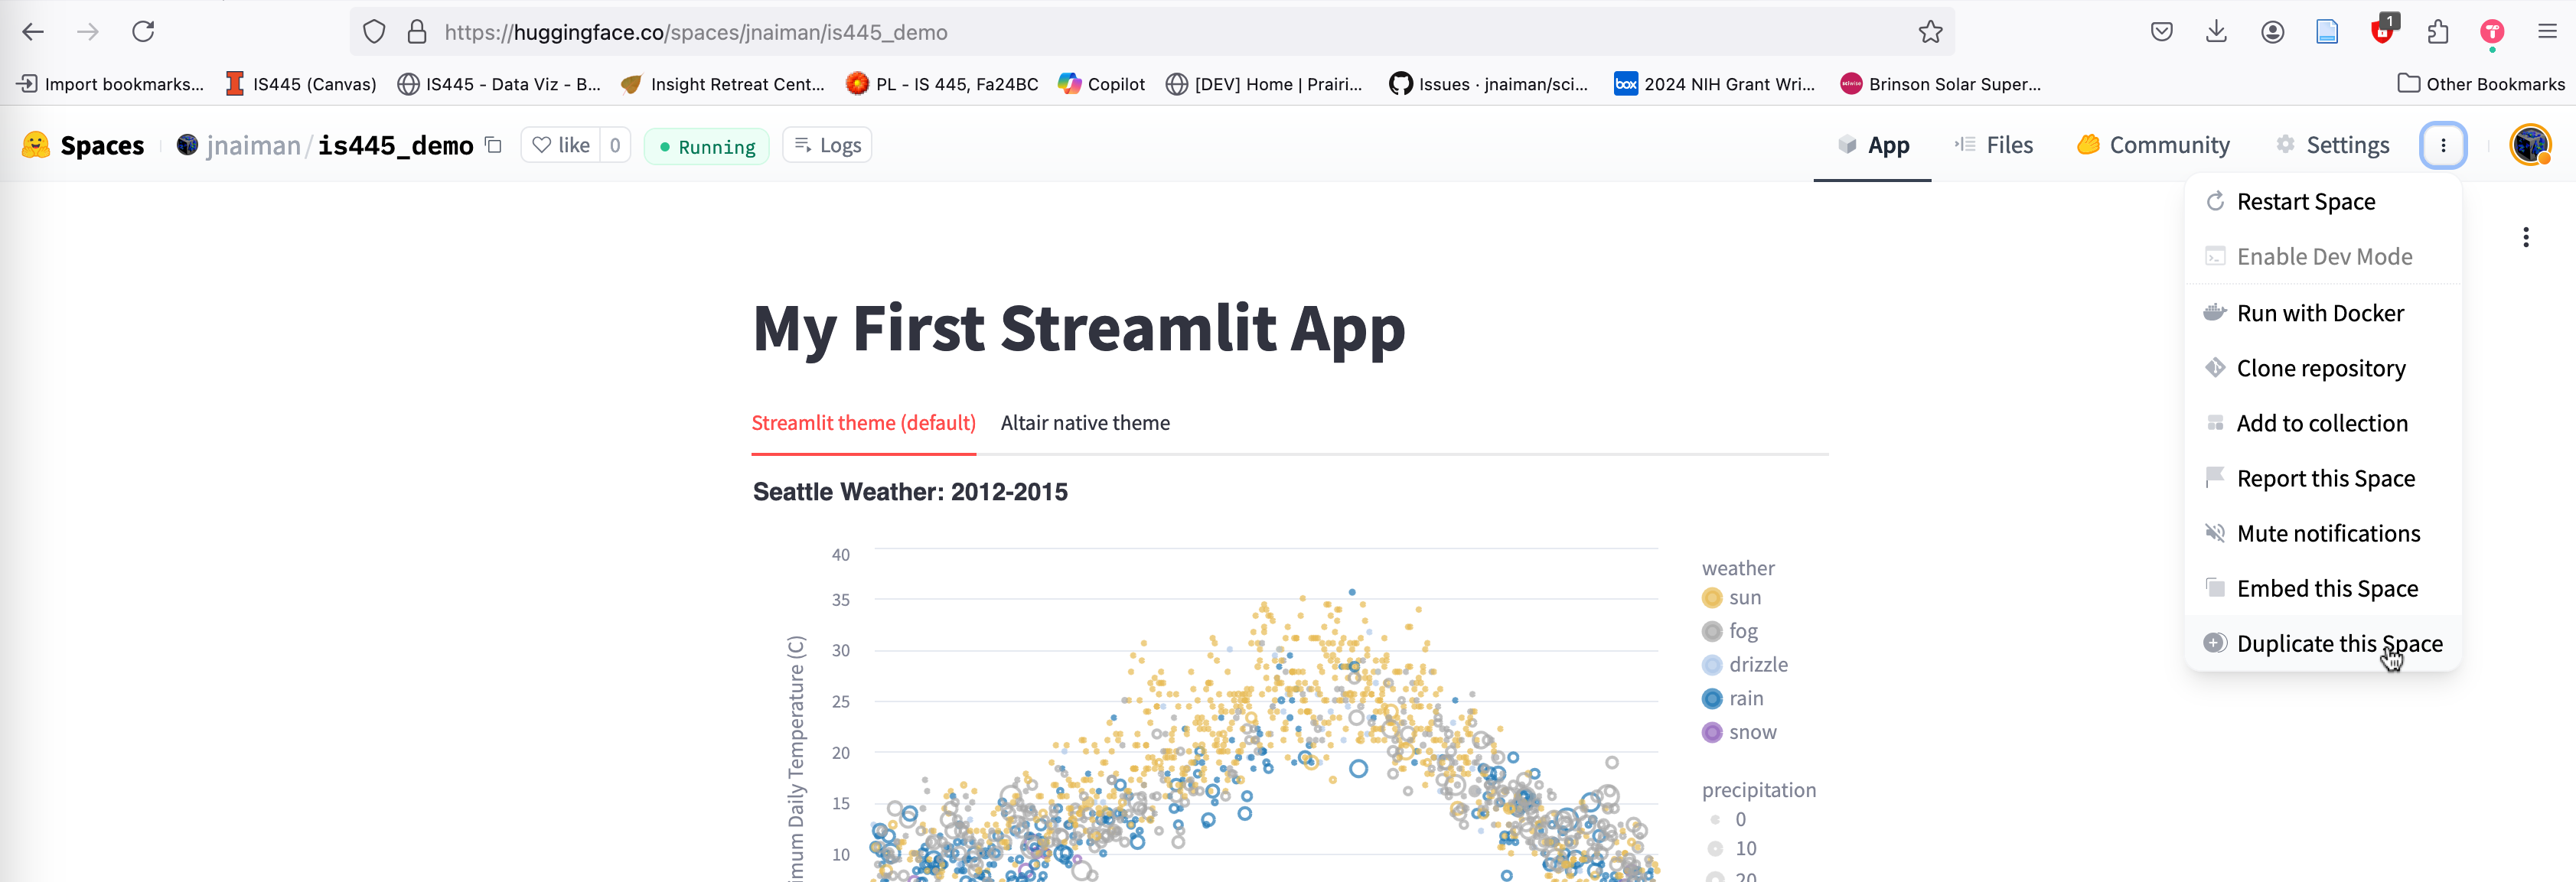Viewport: 2576px width, 882px height.
Task: Click the user profile avatar
Action: [2529, 145]
